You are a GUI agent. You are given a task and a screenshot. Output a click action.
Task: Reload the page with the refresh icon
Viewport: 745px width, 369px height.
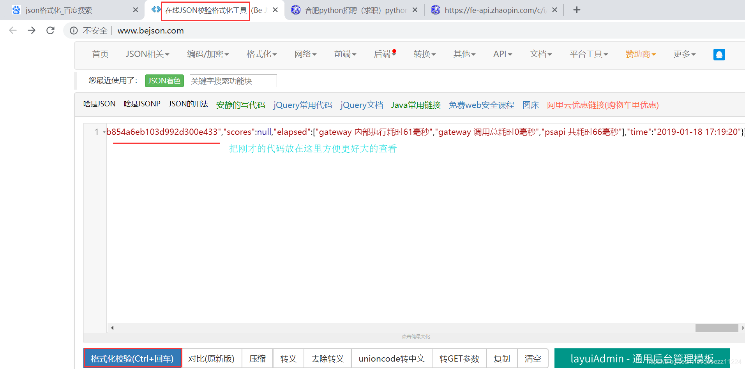pyautogui.click(x=50, y=30)
